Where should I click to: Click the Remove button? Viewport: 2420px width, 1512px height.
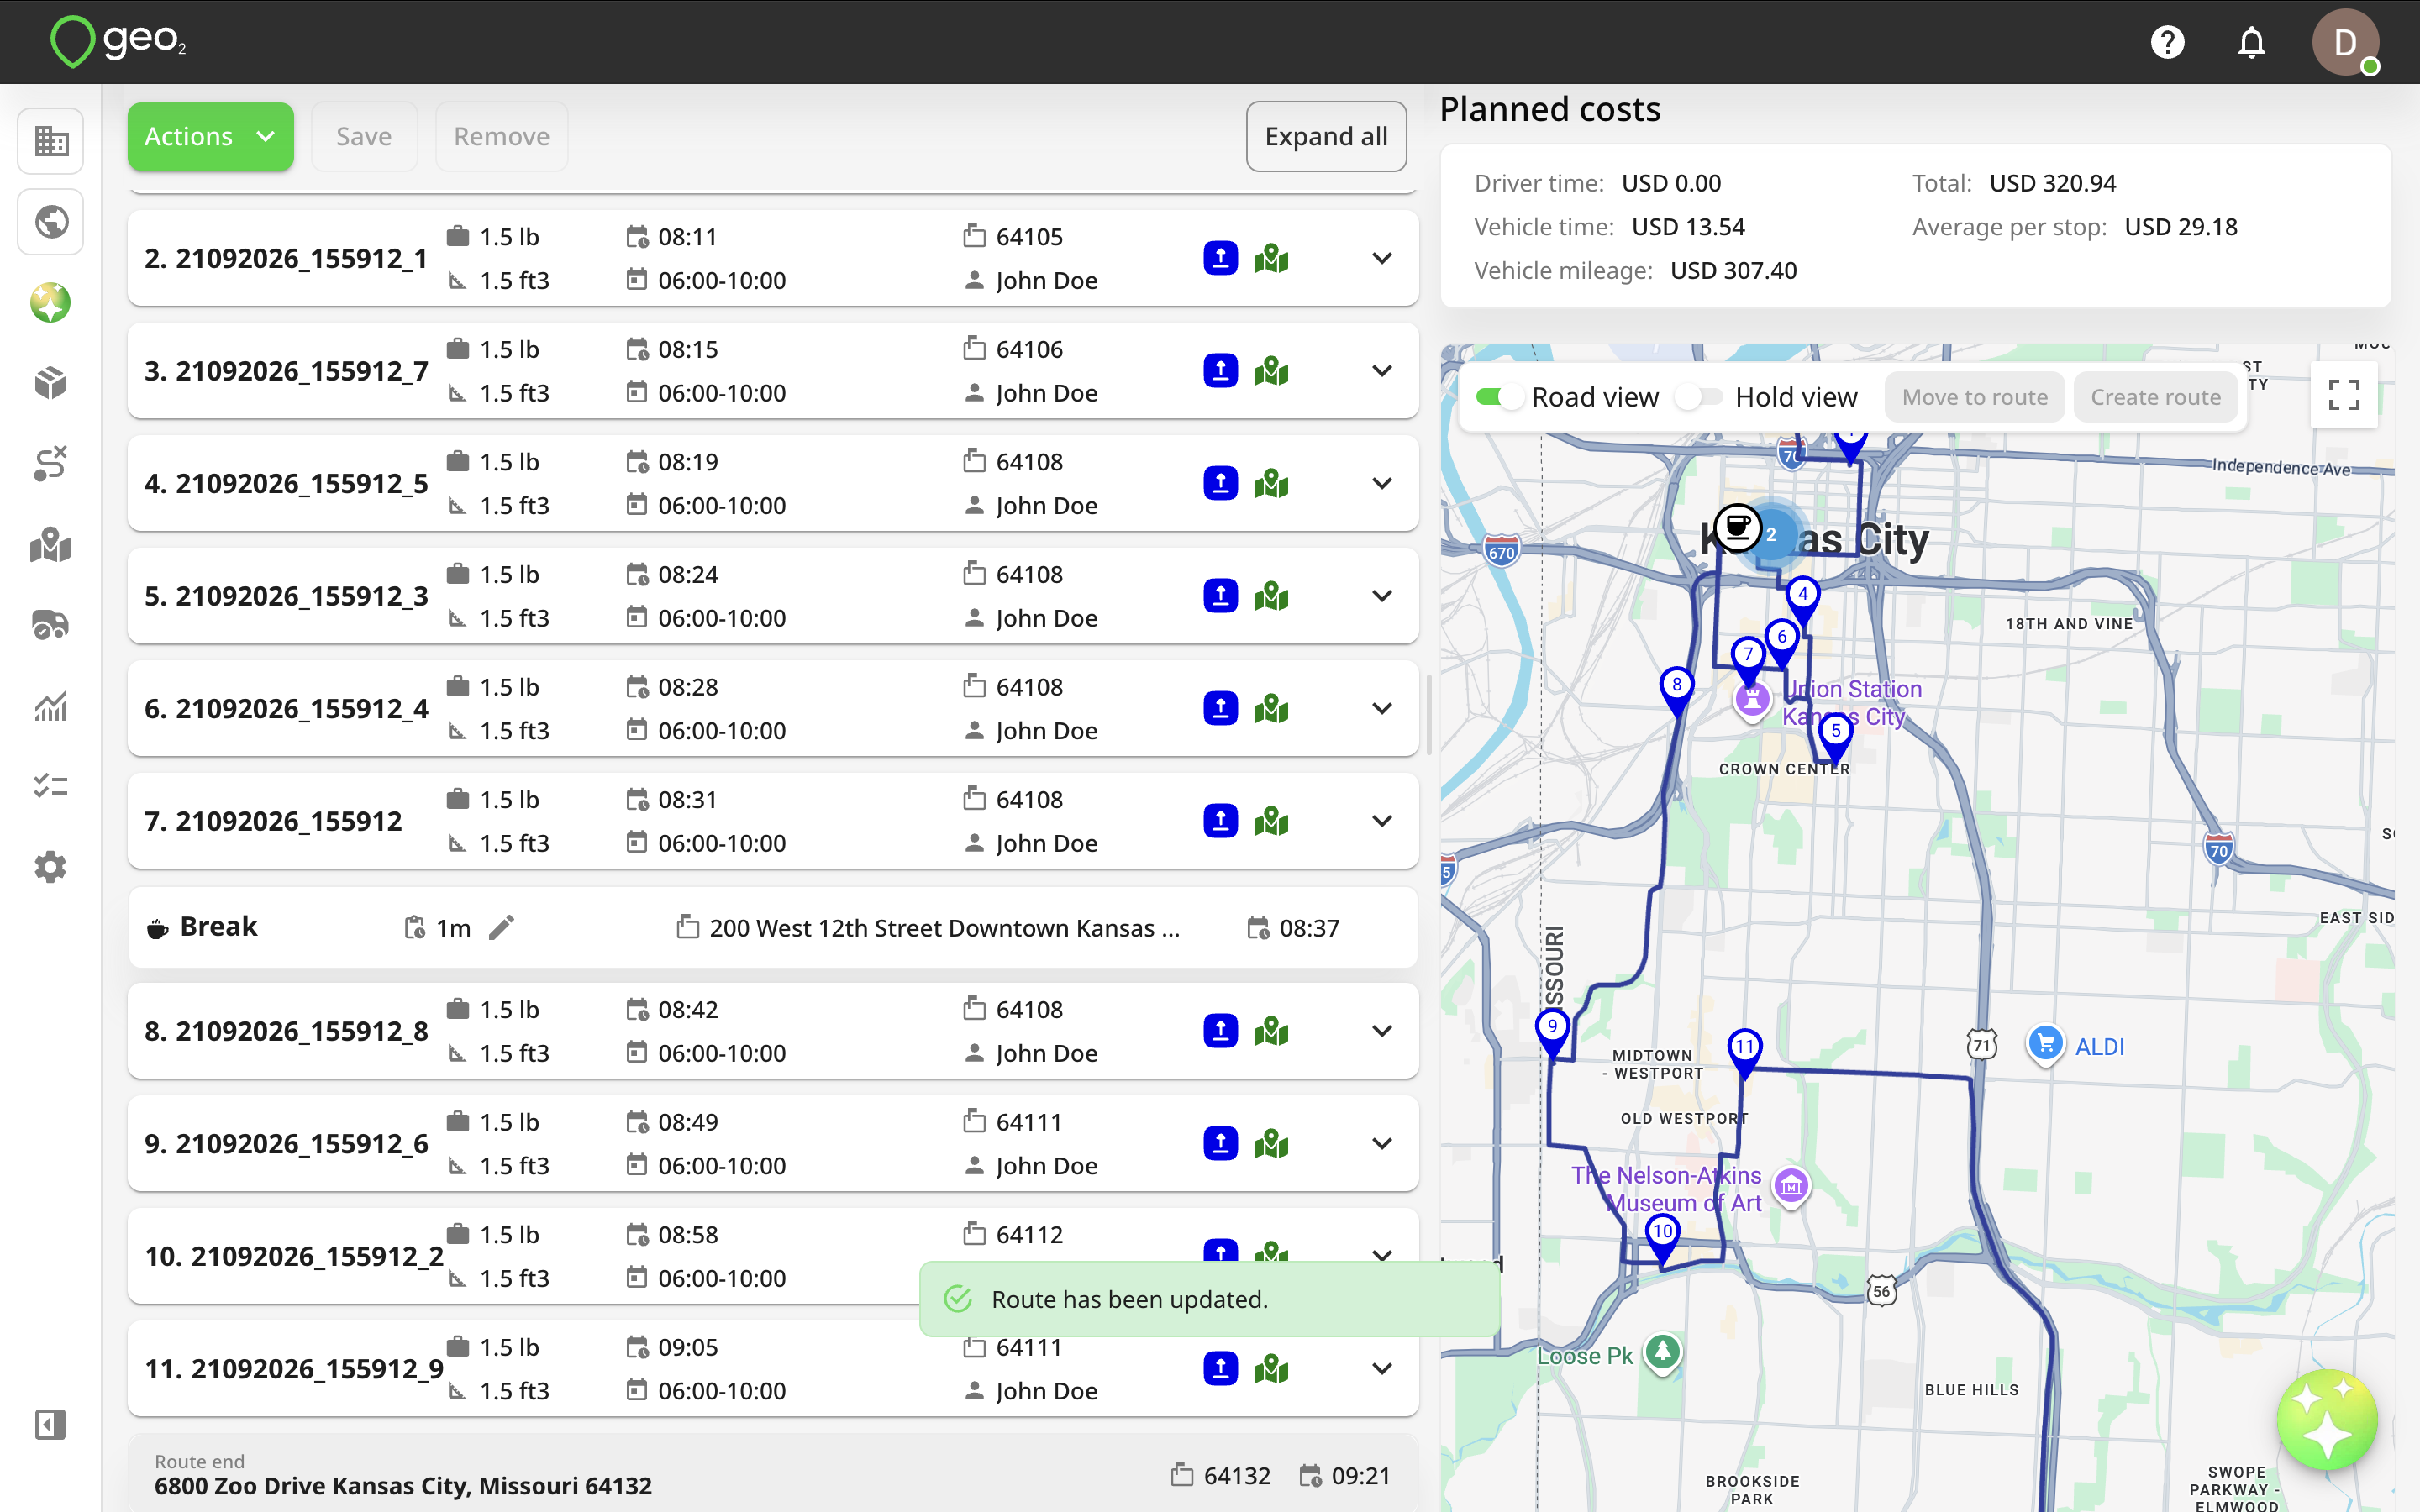tap(501, 136)
